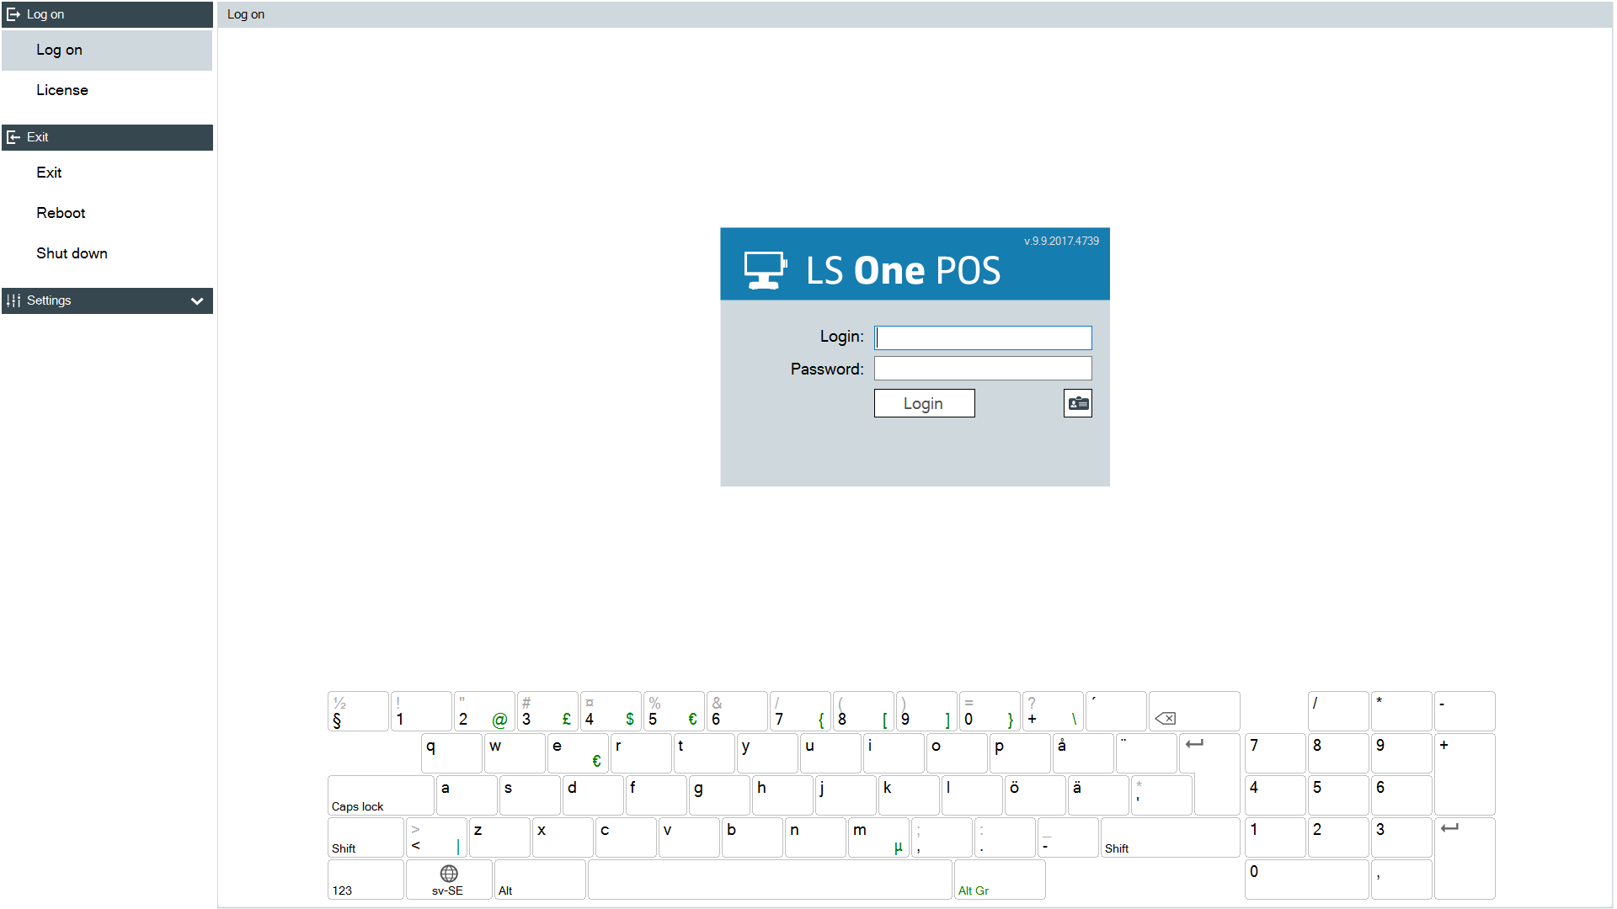Screen dimensions: 1617x909
Task: Tap the § key
Action: [x=358, y=711]
